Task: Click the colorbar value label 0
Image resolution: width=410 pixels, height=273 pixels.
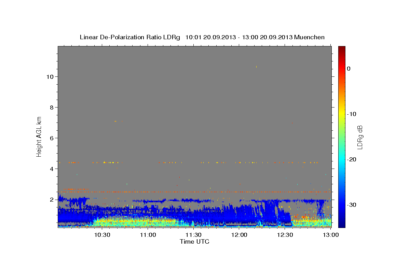Action: click(349, 69)
